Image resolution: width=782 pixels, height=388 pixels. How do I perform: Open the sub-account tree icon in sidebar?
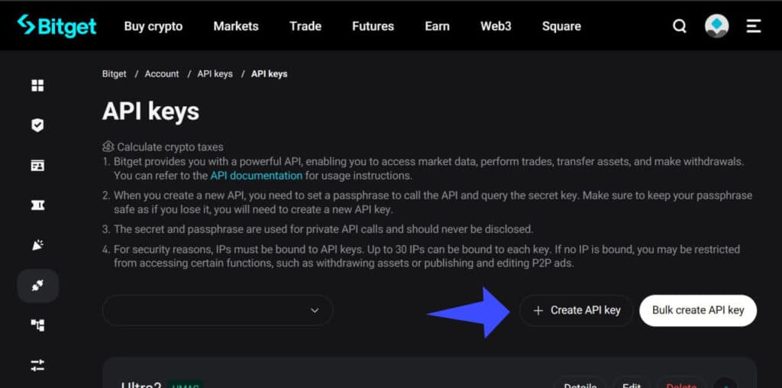37,325
